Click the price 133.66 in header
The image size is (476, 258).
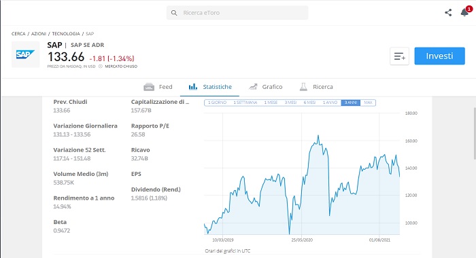pos(66,57)
